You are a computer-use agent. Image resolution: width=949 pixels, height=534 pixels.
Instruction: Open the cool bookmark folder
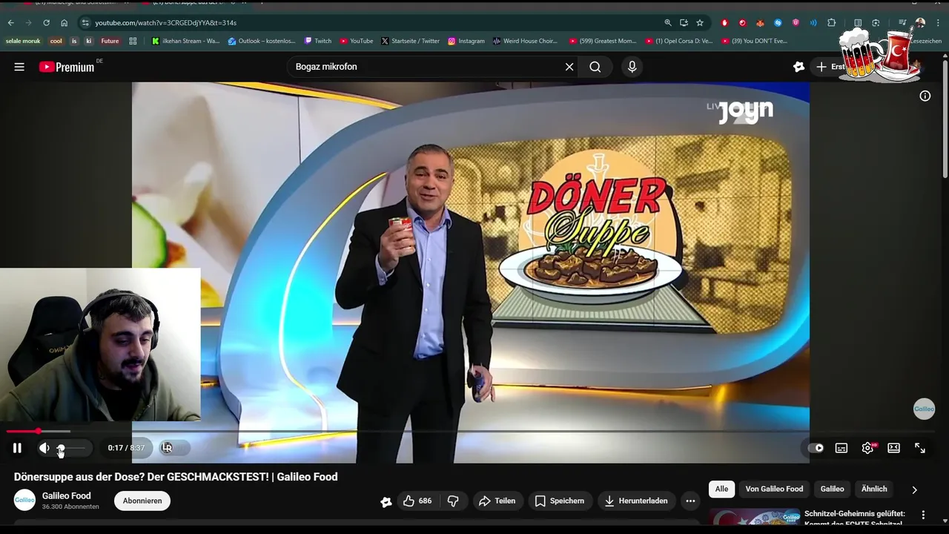point(56,41)
